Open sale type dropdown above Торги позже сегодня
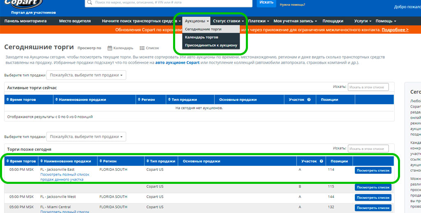 86,137
